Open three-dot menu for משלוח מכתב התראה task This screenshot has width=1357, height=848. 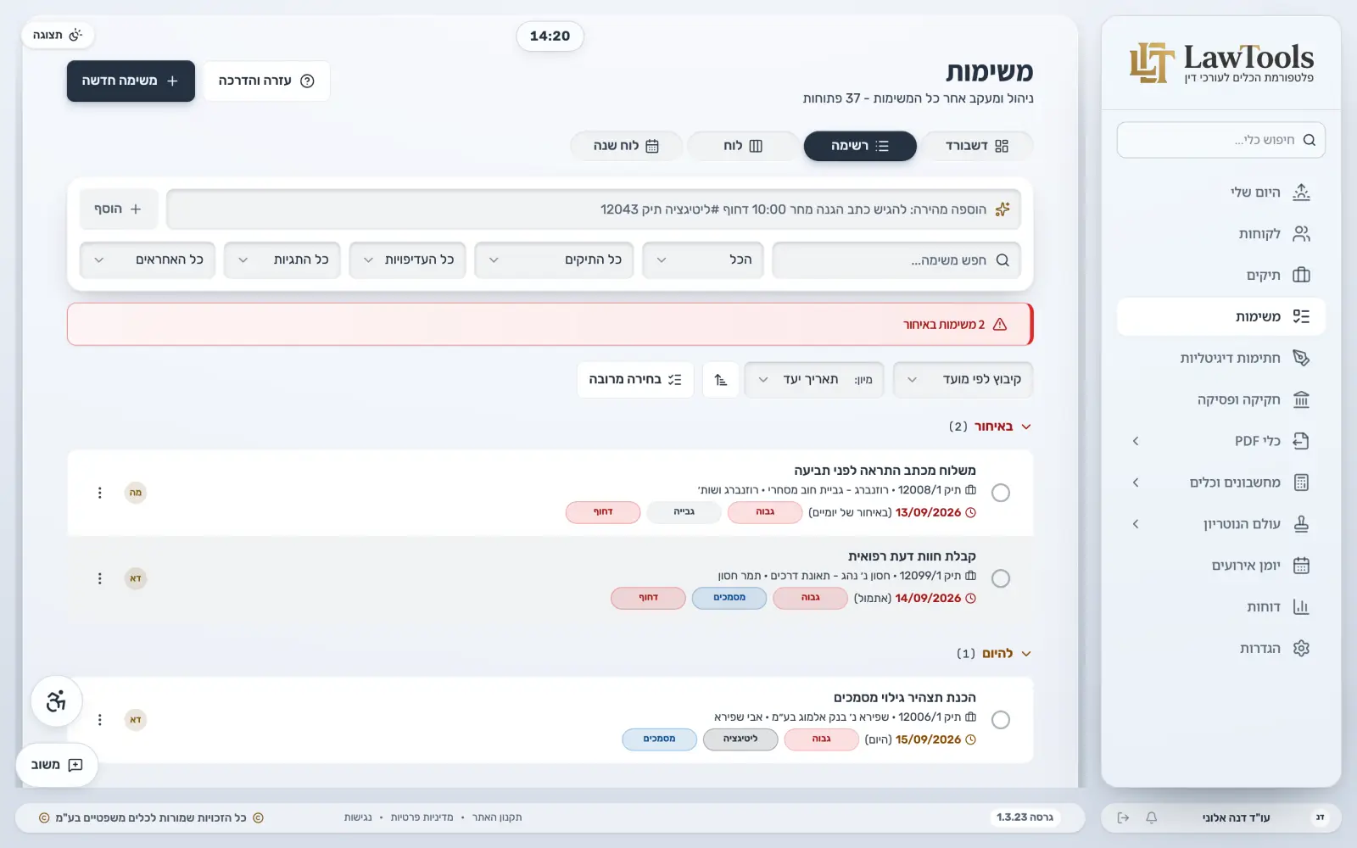[x=100, y=493]
